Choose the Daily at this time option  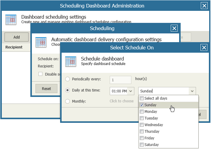[68, 90]
